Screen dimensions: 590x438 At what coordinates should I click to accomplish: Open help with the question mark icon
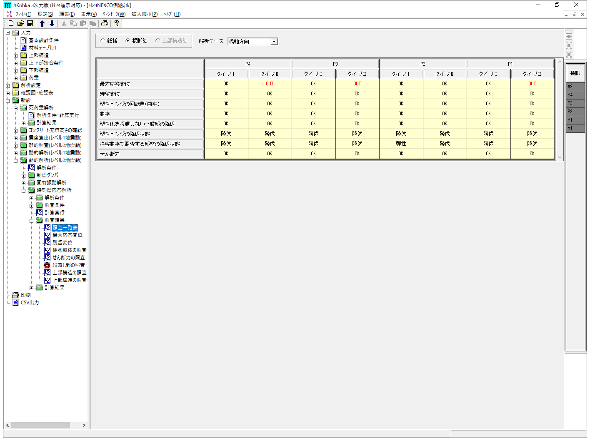(117, 23)
